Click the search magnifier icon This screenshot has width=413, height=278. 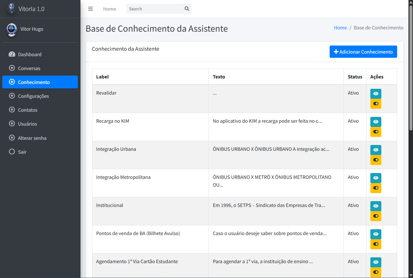pos(187,9)
